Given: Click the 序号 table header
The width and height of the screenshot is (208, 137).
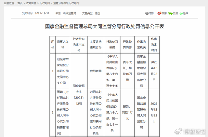Looking at the screenshot, I should 53,45.
